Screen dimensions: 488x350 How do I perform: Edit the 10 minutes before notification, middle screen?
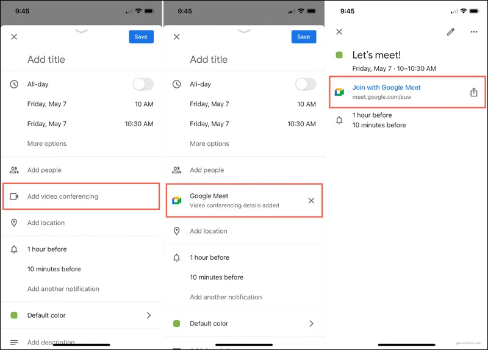(217, 277)
